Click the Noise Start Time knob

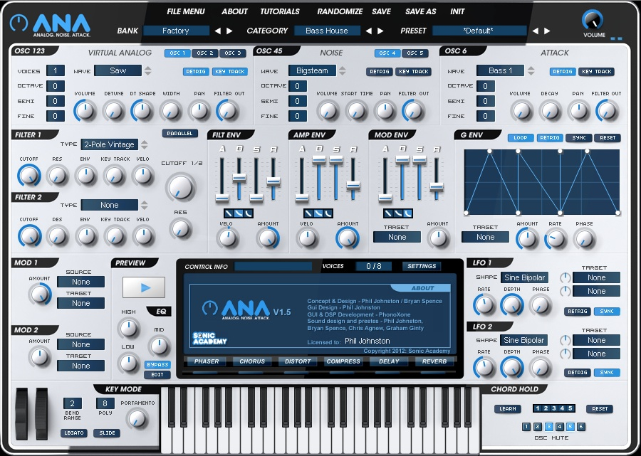pos(356,111)
